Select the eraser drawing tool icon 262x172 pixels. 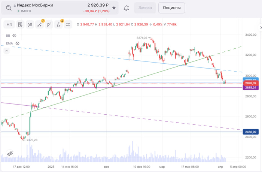click(49, 25)
